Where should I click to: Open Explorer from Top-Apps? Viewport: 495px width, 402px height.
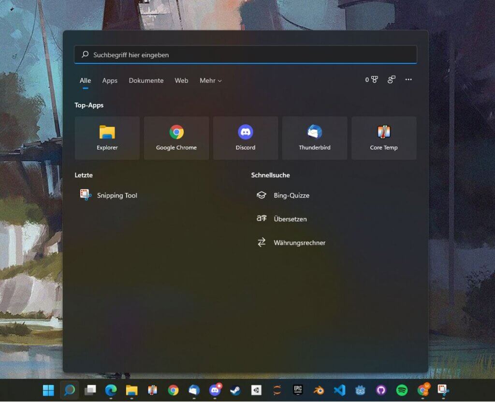click(107, 138)
